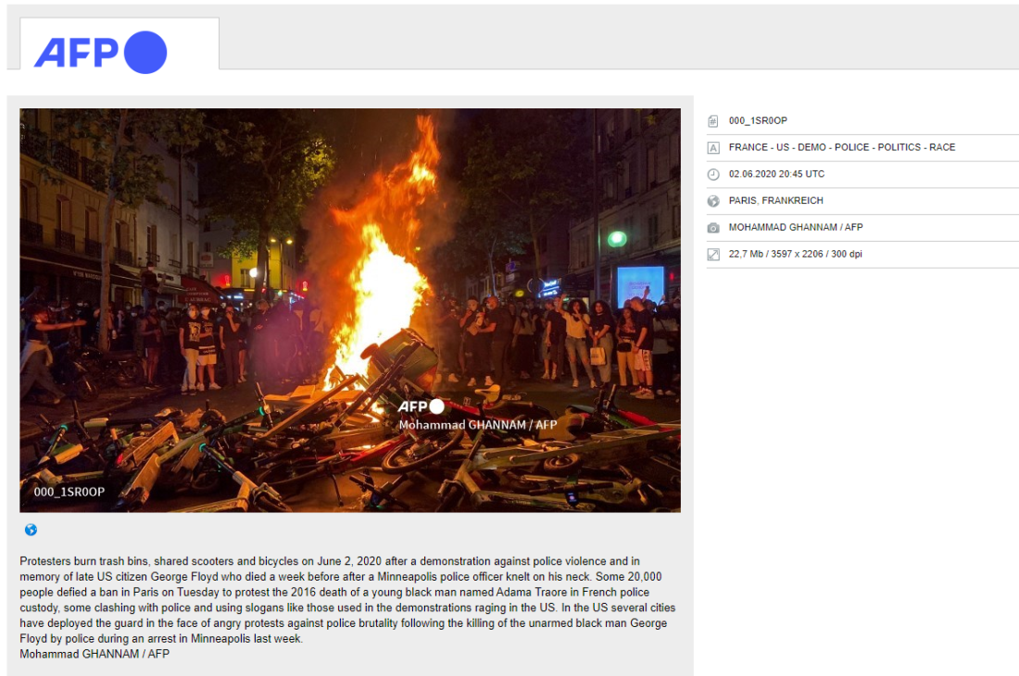The image size is (1019, 676).
Task: Click the date 02.06.2020 20:45 UTC
Action: coord(776,174)
